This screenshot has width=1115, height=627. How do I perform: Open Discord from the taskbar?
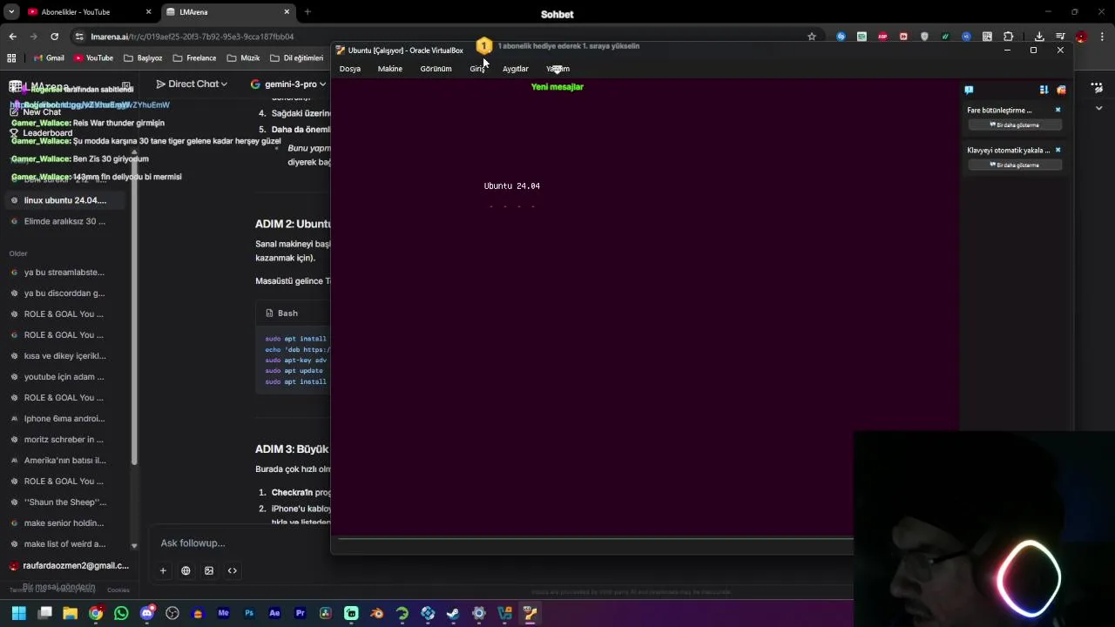[146, 613]
